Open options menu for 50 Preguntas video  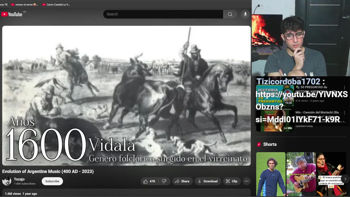344,88
